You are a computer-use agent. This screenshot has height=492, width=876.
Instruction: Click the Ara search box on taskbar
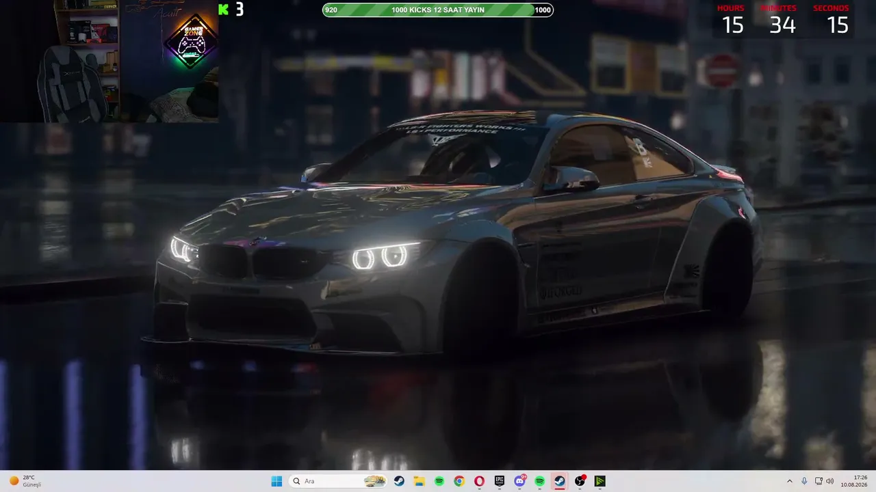tap(338, 481)
